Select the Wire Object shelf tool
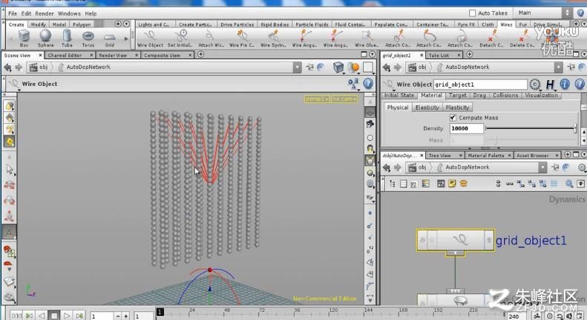Screen dimensions: 587x320 150,39
